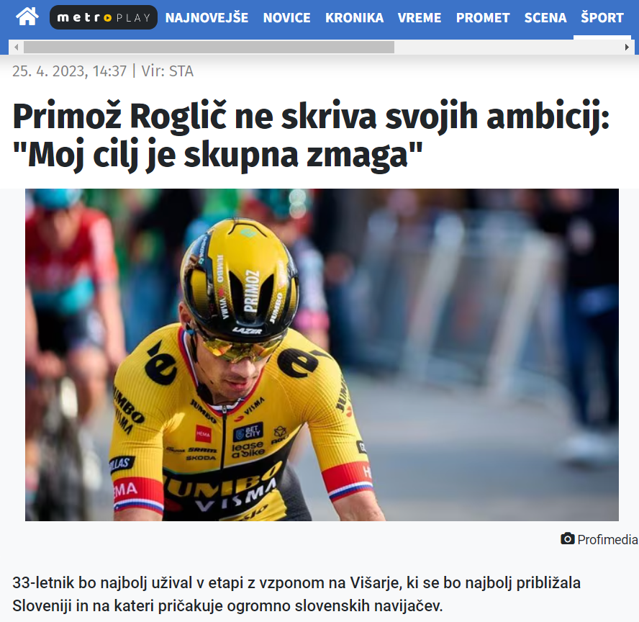The width and height of the screenshot is (639, 622).
Task: Select the Vreme menu item
Action: (420, 18)
